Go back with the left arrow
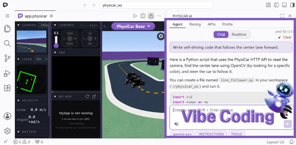This screenshot has height=145, width=296. pyautogui.click(x=85, y=5)
